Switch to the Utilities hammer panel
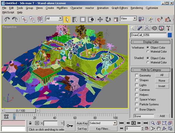Screen dimensions: 175x133 click(x=169, y=28)
